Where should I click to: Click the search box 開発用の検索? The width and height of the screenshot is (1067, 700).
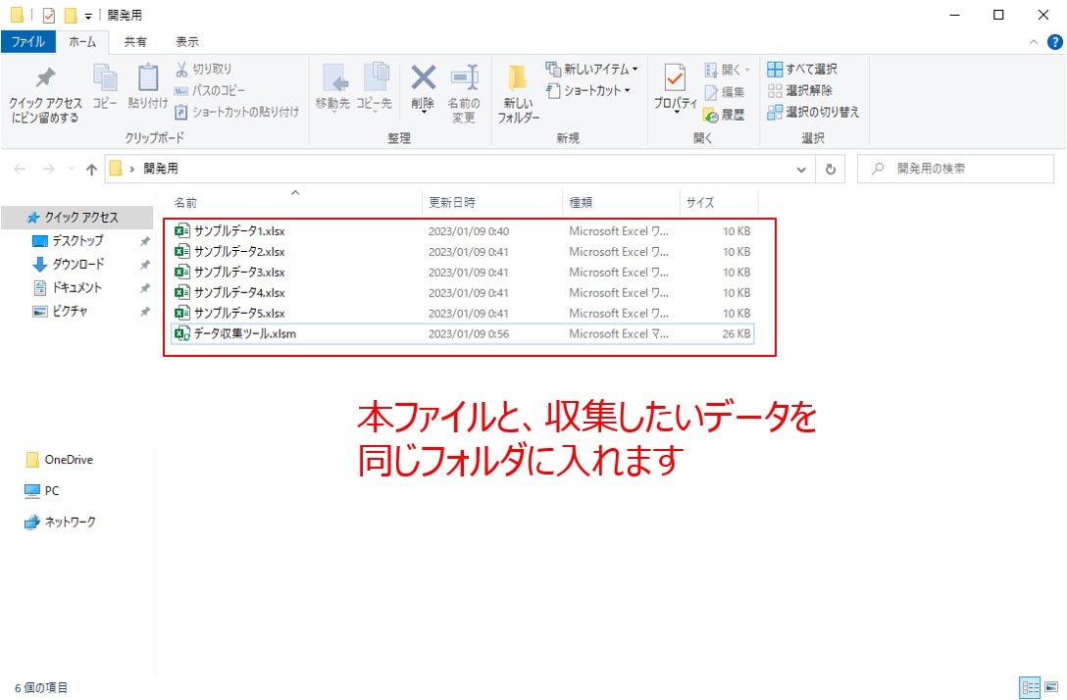(x=955, y=169)
